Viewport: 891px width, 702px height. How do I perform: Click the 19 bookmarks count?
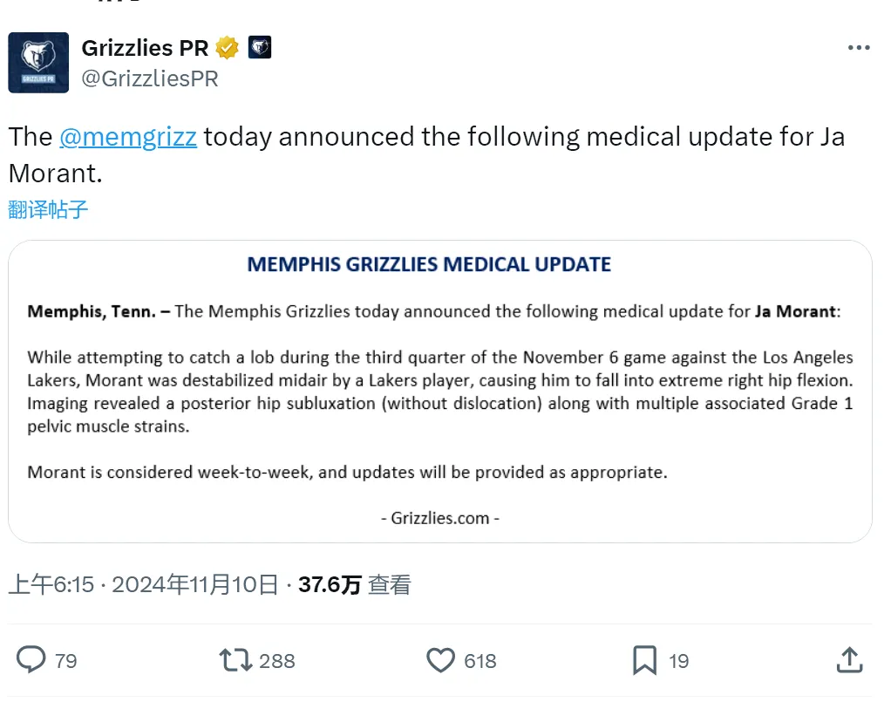(679, 661)
